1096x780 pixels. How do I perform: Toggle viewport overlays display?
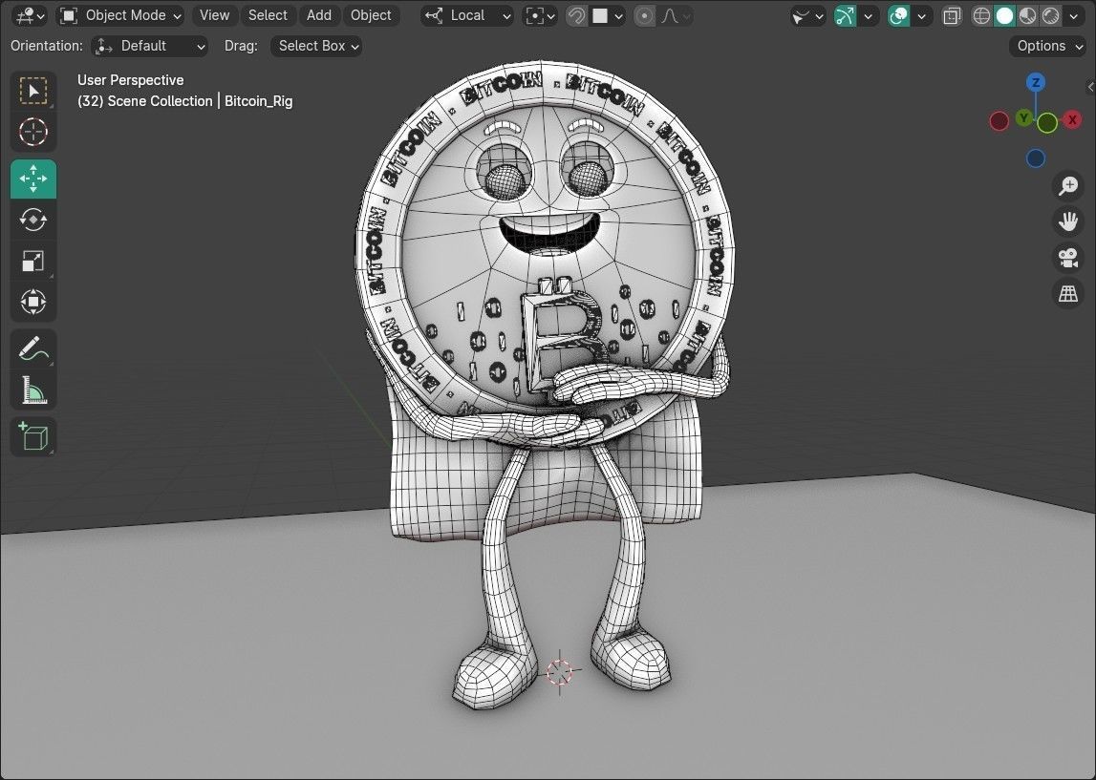[899, 15]
